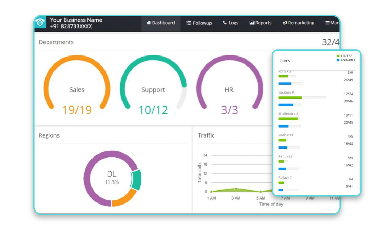Click the phone icon beside Logs
Image resolution: width=374 pixels, height=230 pixels.
(x=225, y=23)
